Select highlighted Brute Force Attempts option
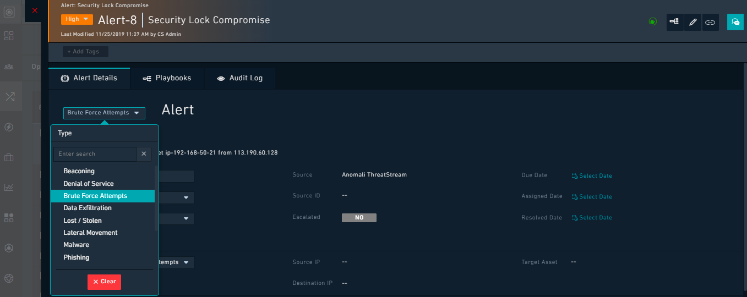The height and width of the screenshot is (297, 747). [x=103, y=196]
